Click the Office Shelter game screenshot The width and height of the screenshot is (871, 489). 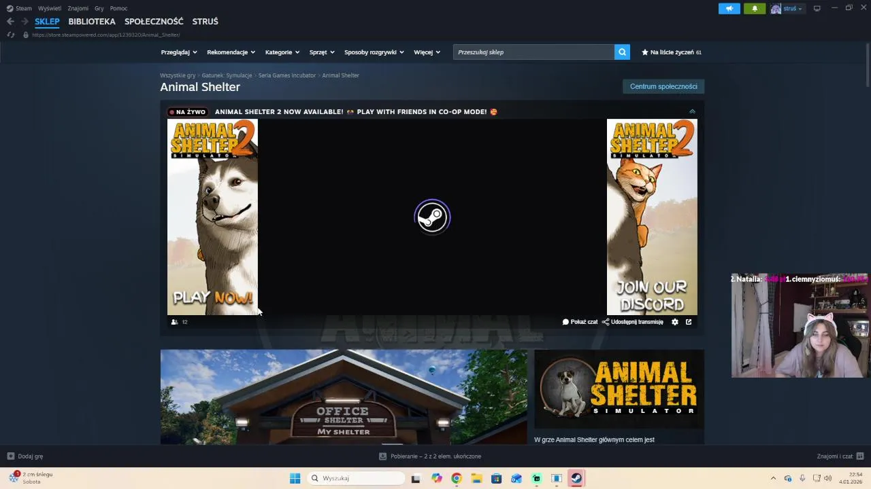[344, 397]
